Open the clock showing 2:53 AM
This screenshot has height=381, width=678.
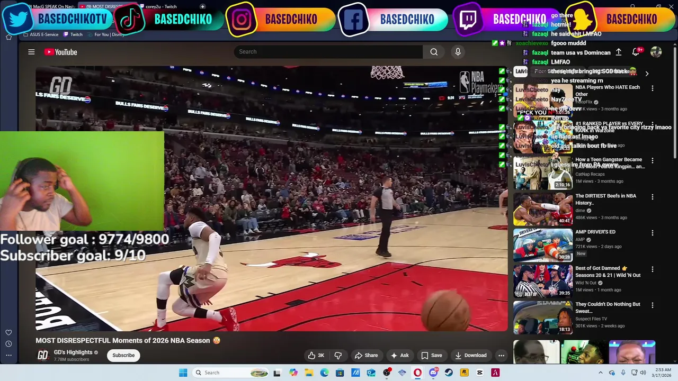pyautogui.click(x=660, y=373)
